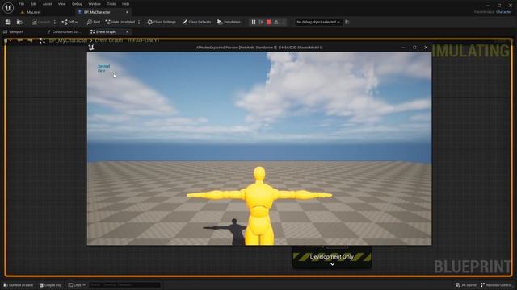Open Hide Unrelated options menu
This screenshot has width=517, height=290.
coord(139,22)
